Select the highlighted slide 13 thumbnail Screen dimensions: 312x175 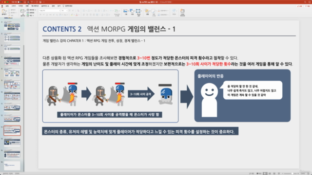pos(12,131)
